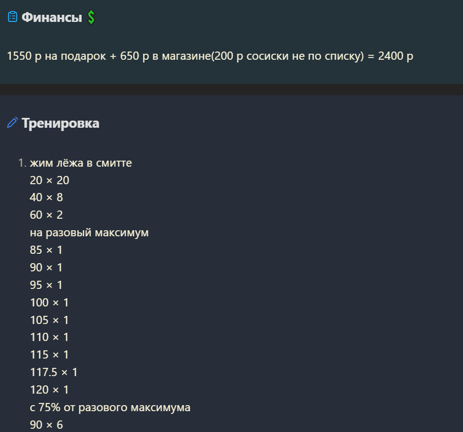Image resolution: width=463 pixels, height=432 pixels.
Task: Click the list item жим лёжа в смитте
Action: pyautogui.click(x=81, y=163)
